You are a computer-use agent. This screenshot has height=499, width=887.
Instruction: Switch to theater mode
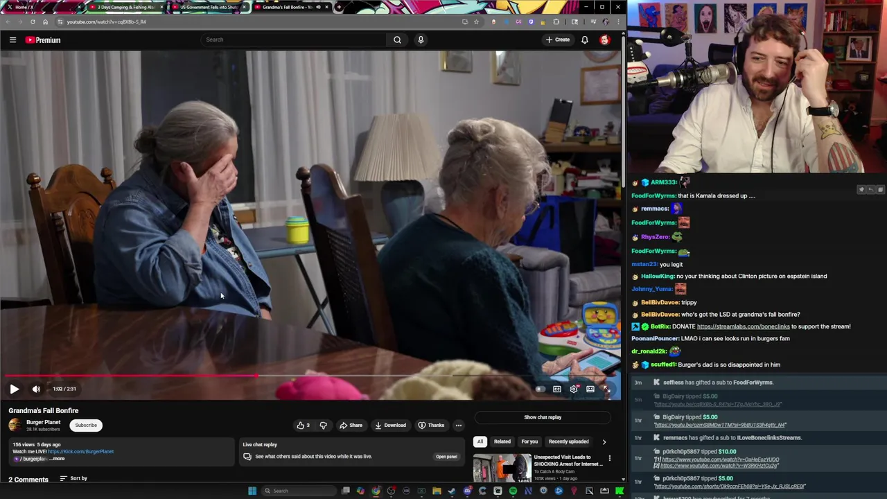pos(590,389)
